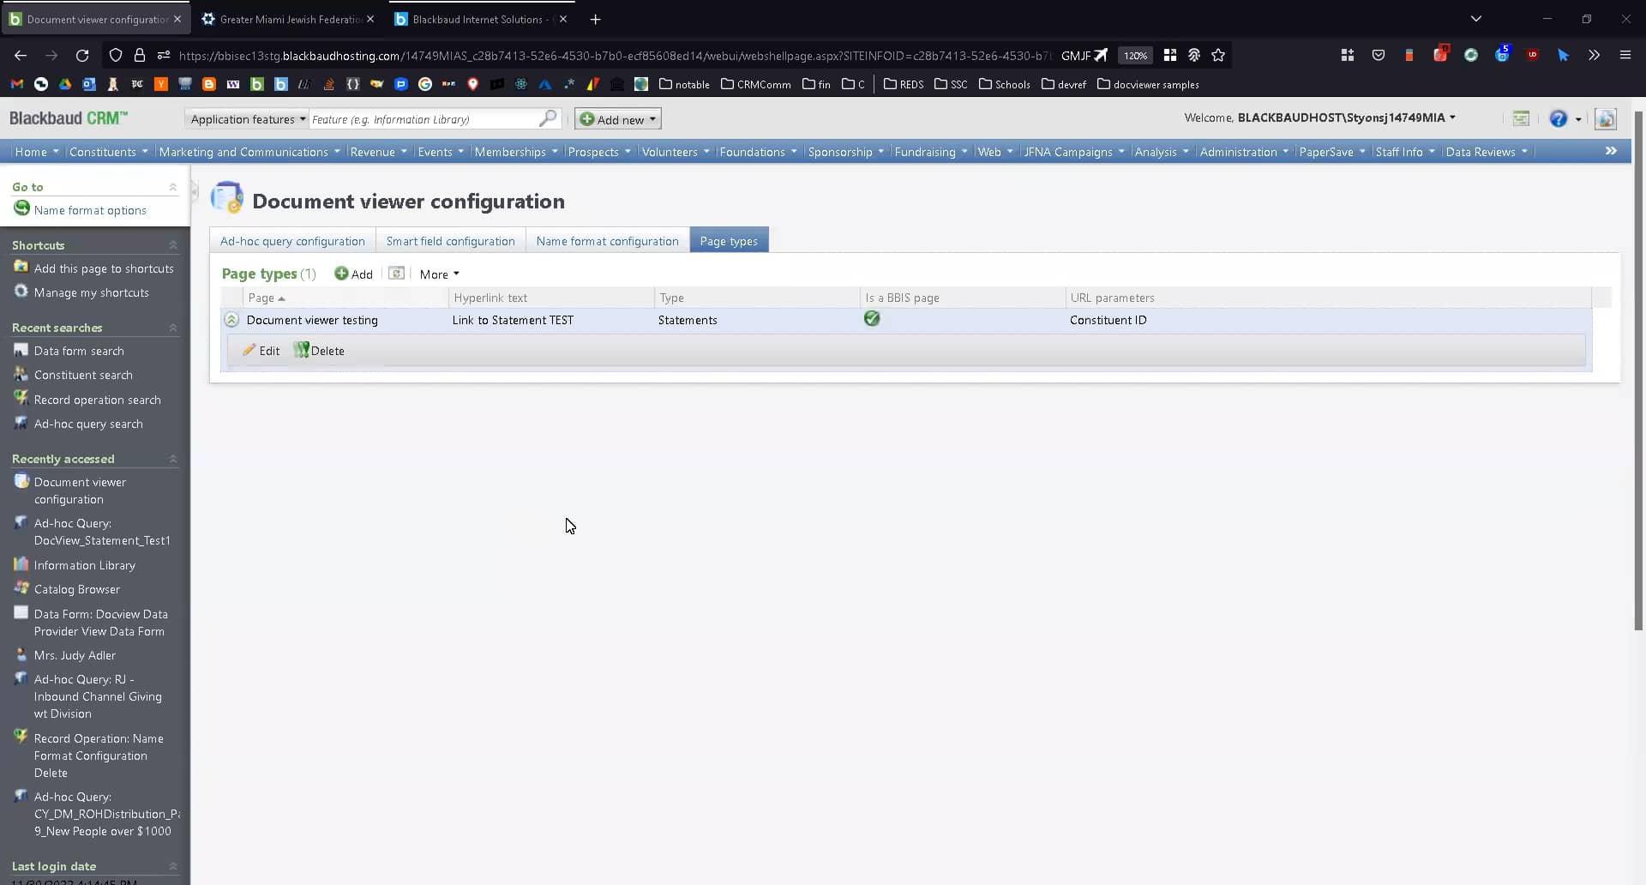The width and height of the screenshot is (1646, 885).
Task: Collapse the Shortcuts panel
Action: tap(173, 245)
